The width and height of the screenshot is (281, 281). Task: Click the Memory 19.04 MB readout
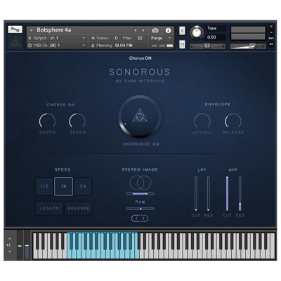(124, 46)
